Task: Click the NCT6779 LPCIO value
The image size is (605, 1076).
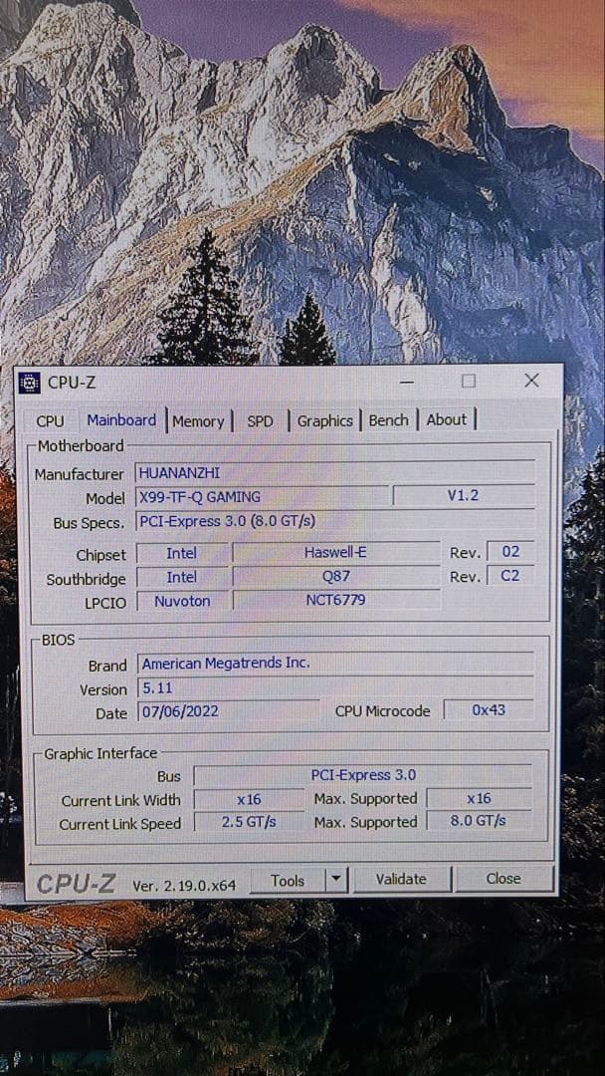Action: pos(335,601)
